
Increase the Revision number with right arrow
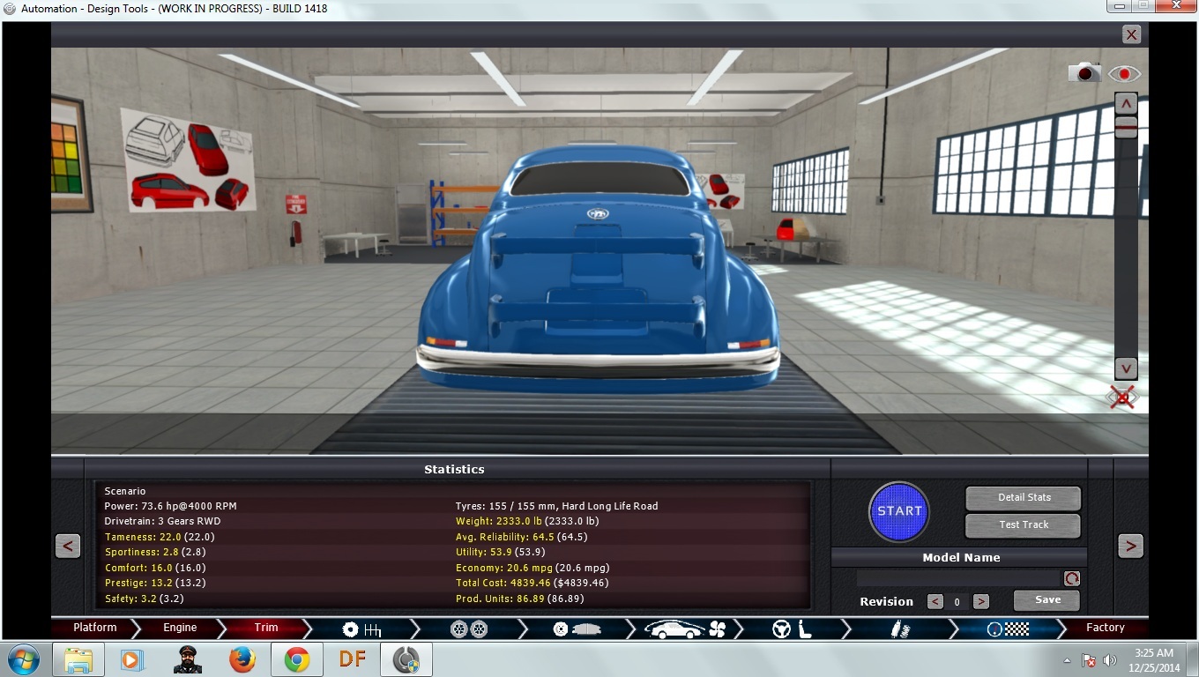coord(980,601)
